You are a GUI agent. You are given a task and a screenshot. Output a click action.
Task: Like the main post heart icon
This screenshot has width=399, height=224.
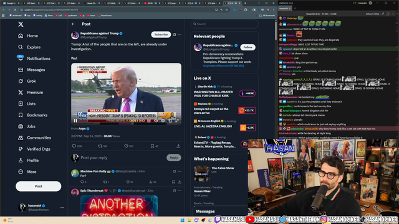coord(126,146)
